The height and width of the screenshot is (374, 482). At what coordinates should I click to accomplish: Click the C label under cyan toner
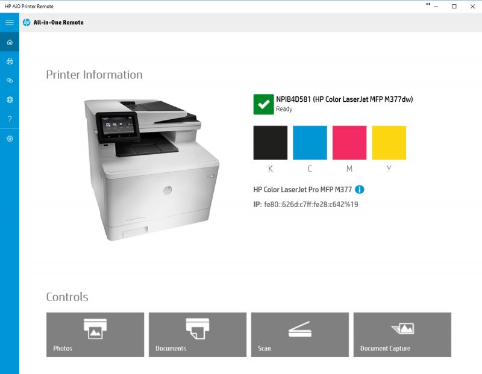point(310,169)
